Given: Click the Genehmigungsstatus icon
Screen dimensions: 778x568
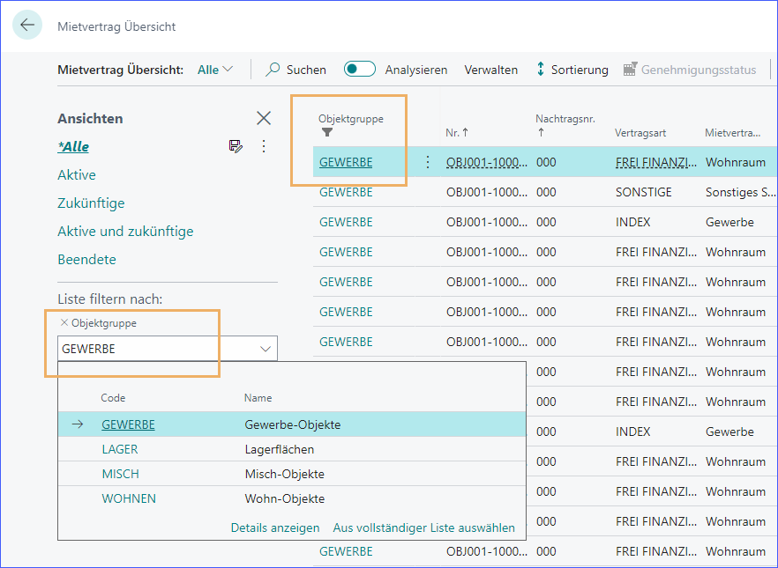Looking at the screenshot, I should (x=629, y=70).
